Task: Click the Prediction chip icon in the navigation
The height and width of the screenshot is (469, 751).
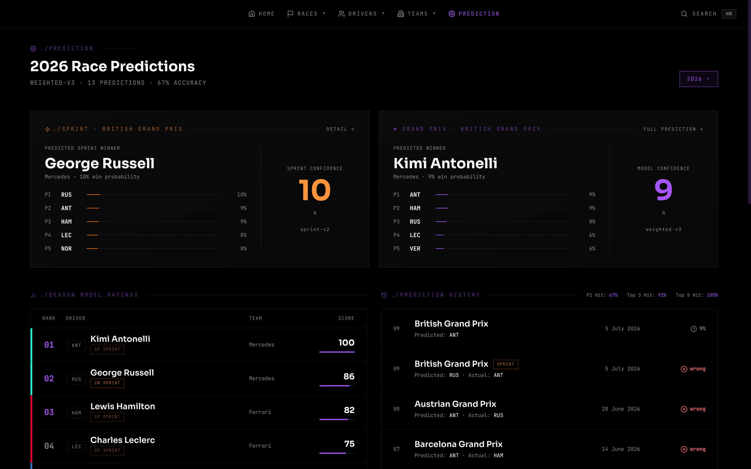Action: tap(451, 14)
